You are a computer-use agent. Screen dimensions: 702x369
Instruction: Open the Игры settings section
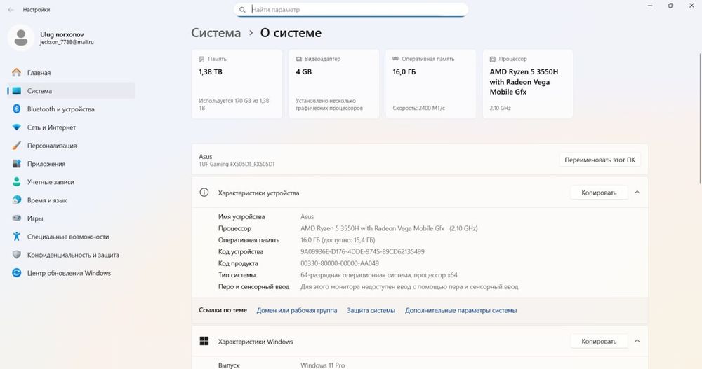point(71,218)
